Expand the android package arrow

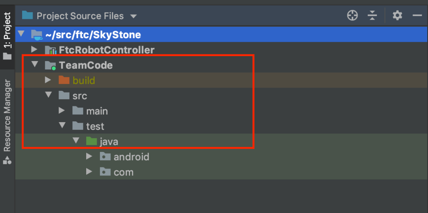click(89, 157)
